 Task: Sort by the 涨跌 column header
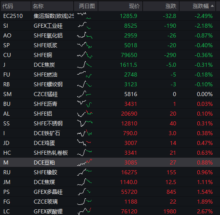pyautogui.click(x=161, y=6)
